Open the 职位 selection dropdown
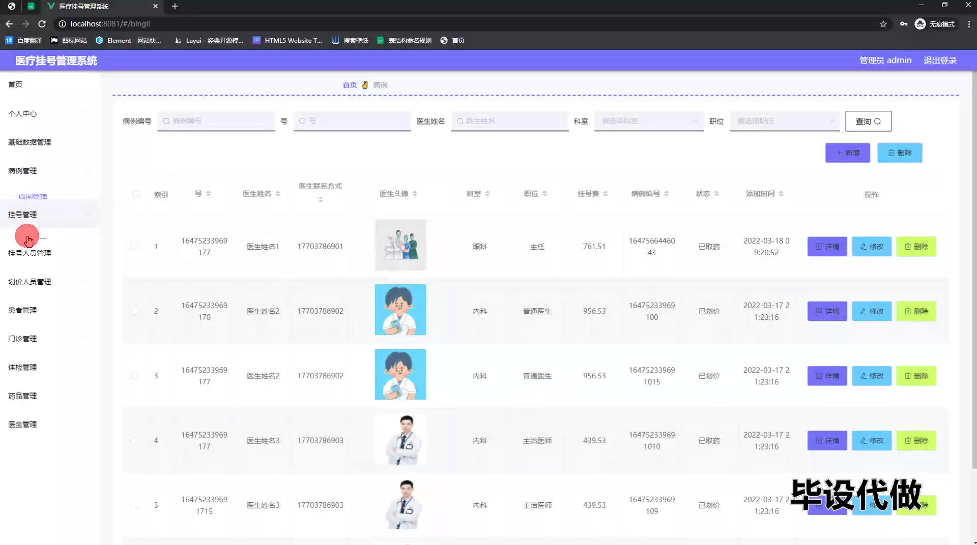The height and width of the screenshot is (545, 977). tap(784, 121)
